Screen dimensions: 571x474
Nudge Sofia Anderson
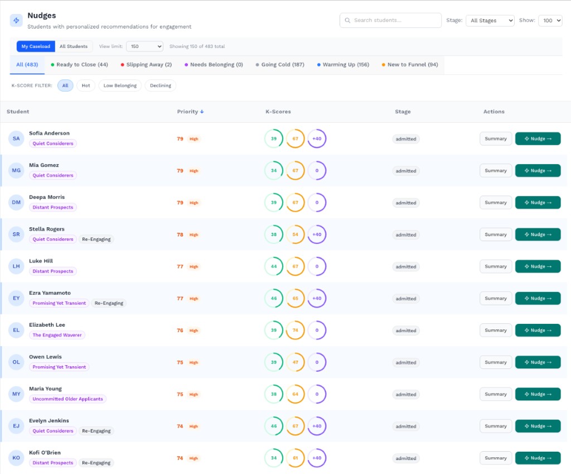click(x=538, y=138)
